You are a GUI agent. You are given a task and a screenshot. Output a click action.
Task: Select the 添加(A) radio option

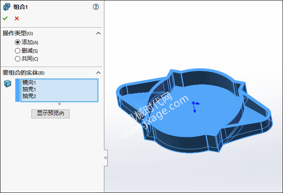tap(17, 42)
